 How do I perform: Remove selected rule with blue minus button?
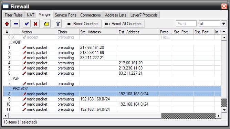point(16,24)
